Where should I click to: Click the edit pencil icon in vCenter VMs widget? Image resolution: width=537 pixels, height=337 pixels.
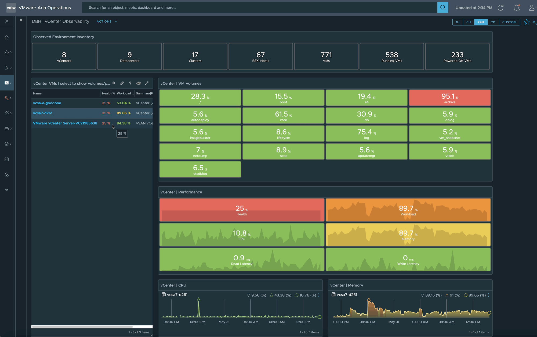122,83
